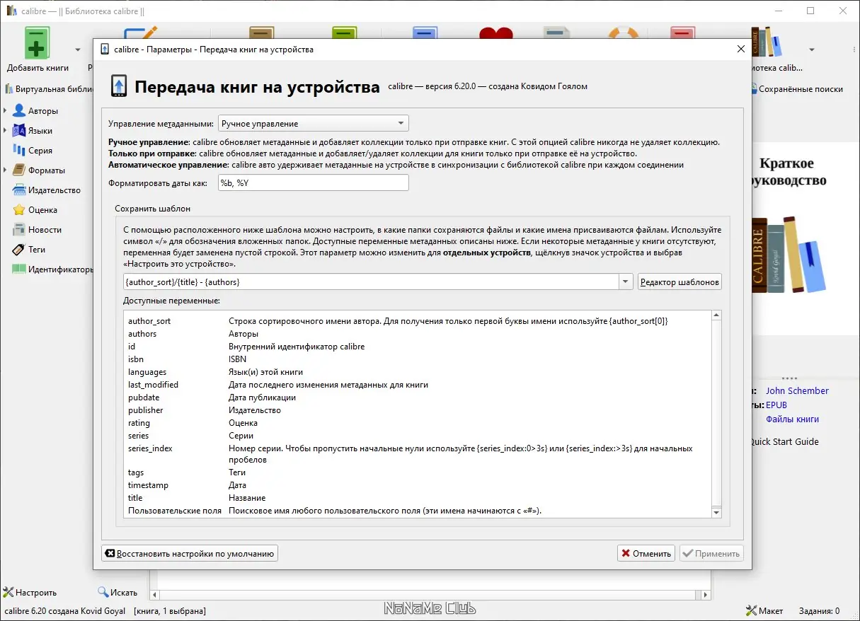Click Восстановить настройки по умолчанию
The height and width of the screenshot is (621, 860).
190,554
